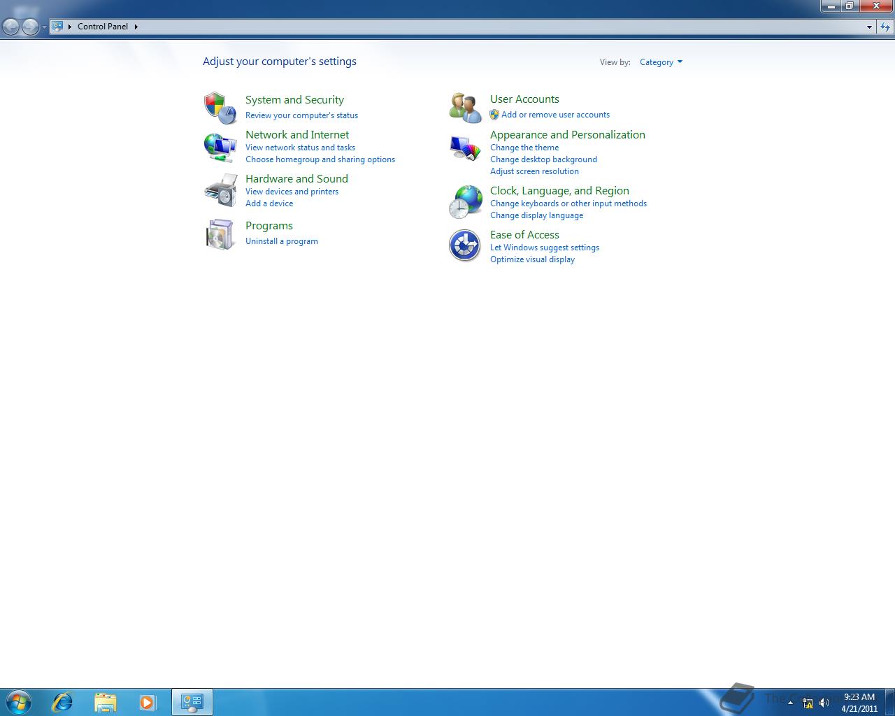Click Adjust screen resolution
Image resolution: width=895 pixels, height=716 pixels.
pyautogui.click(x=534, y=171)
